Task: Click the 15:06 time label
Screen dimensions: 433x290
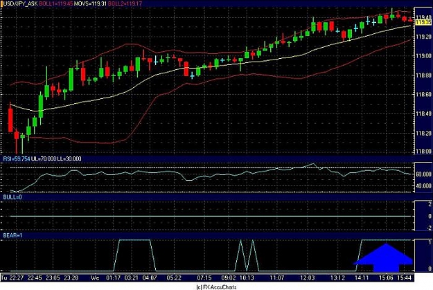Action: click(x=386, y=278)
